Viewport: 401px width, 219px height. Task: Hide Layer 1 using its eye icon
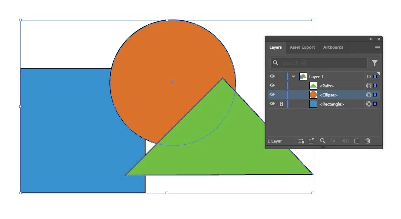pos(272,76)
